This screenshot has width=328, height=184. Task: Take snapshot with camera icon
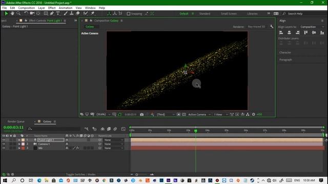click(142, 114)
